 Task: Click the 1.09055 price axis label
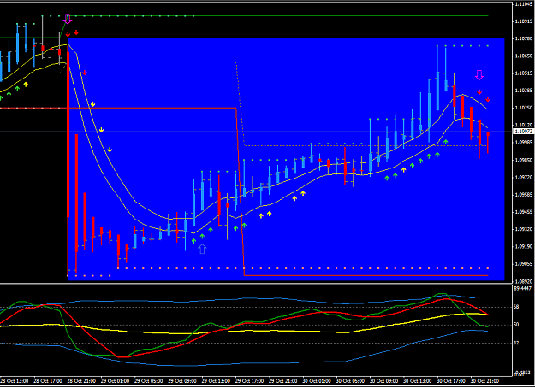click(x=524, y=264)
